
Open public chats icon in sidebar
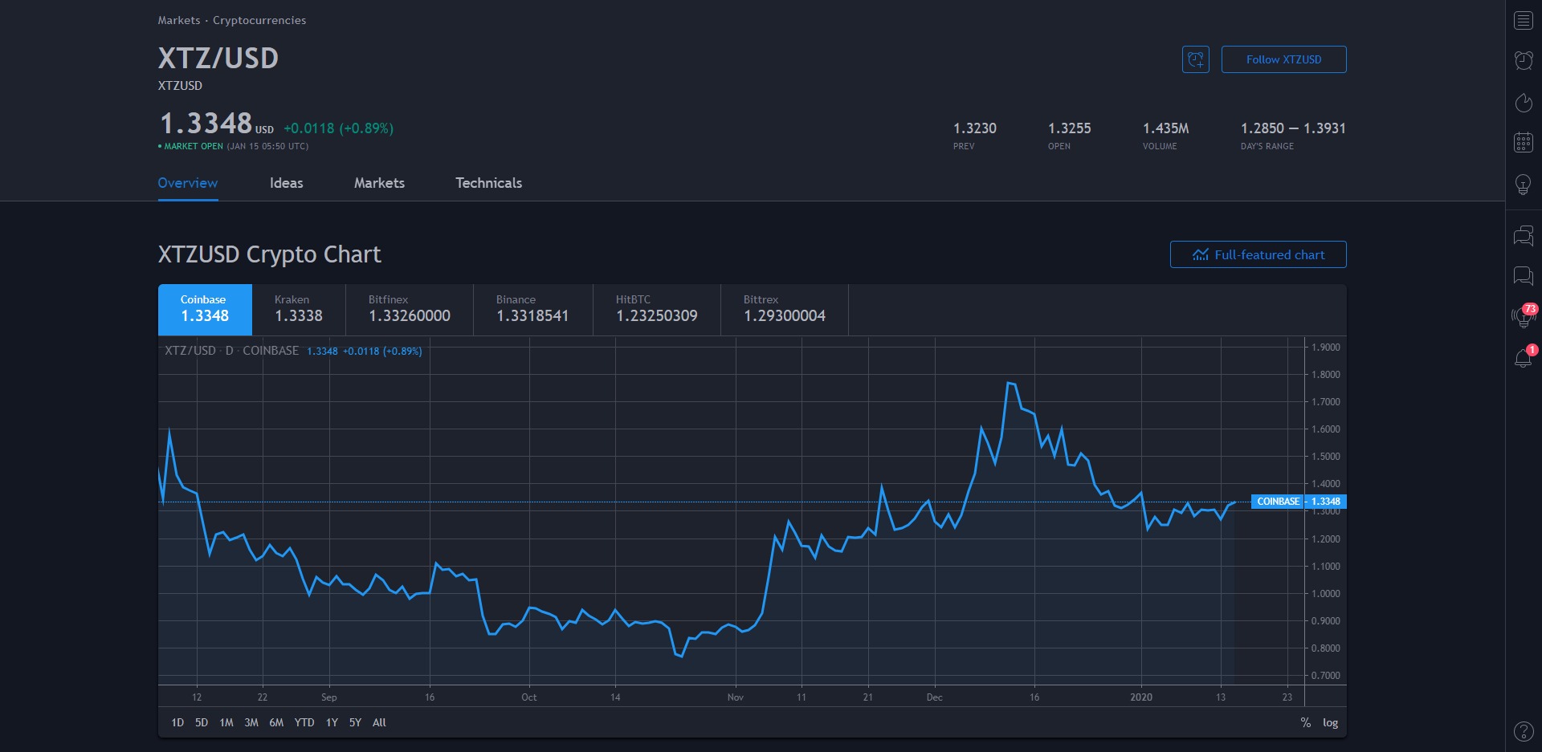point(1524,235)
